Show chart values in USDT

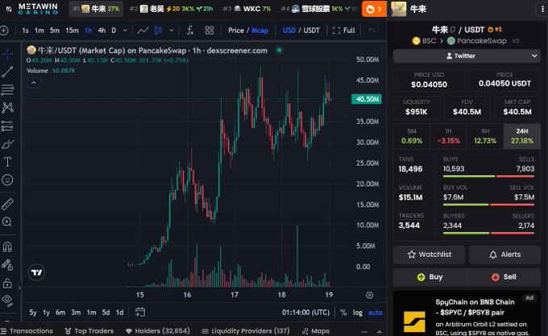pyautogui.click(x=311, y=31)
